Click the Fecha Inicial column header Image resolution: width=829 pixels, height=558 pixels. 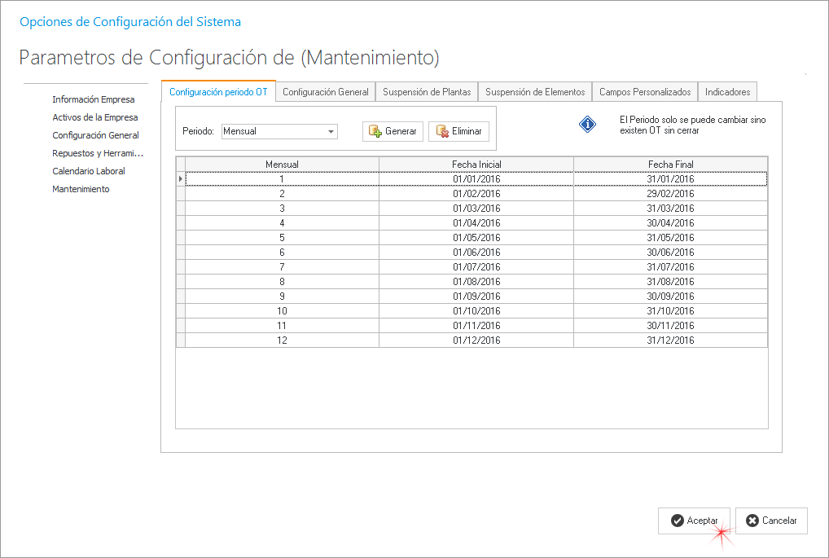coord(476,164)
